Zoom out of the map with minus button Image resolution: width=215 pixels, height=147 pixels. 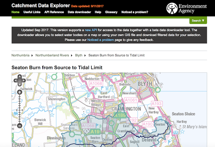point(19,126)
